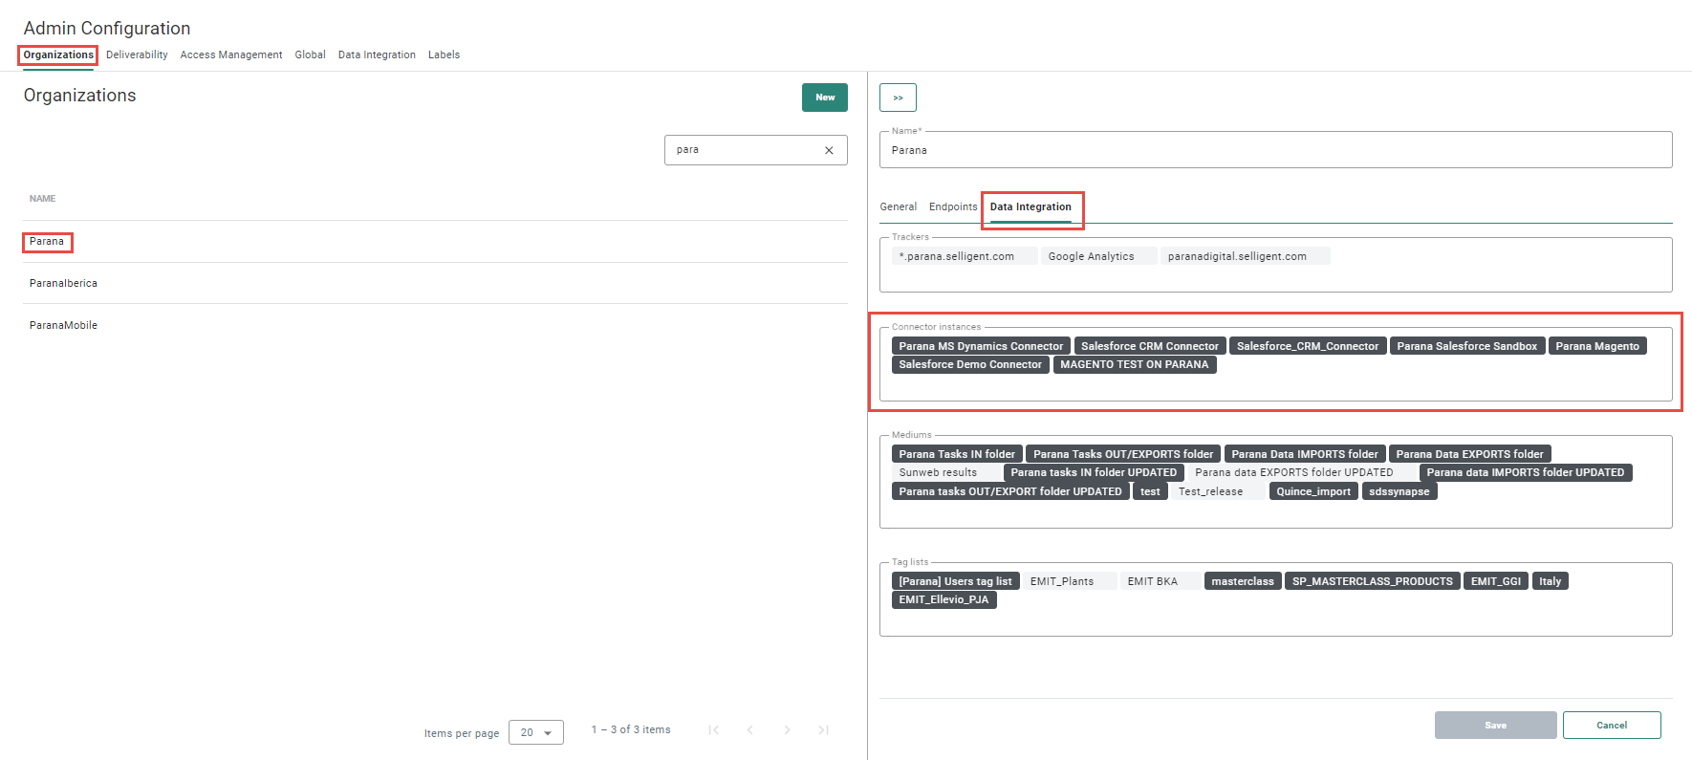Jump to last page of results

[823, 730]
